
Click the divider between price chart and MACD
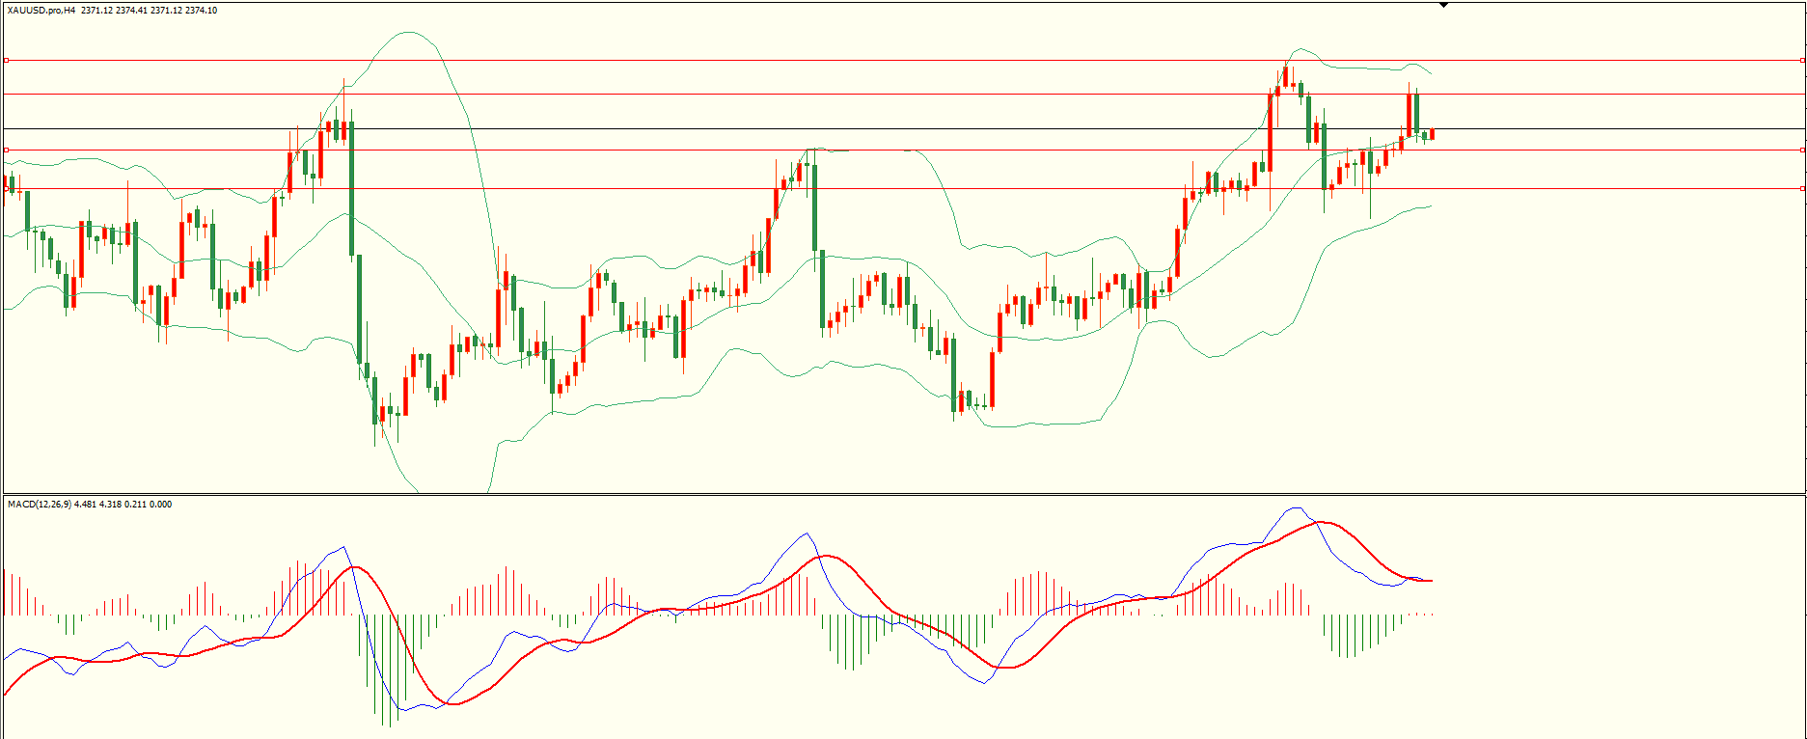pos(903,494)
